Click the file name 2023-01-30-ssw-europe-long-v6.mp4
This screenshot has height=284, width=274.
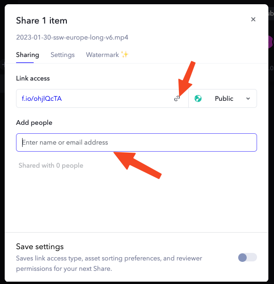coord(72,38)
